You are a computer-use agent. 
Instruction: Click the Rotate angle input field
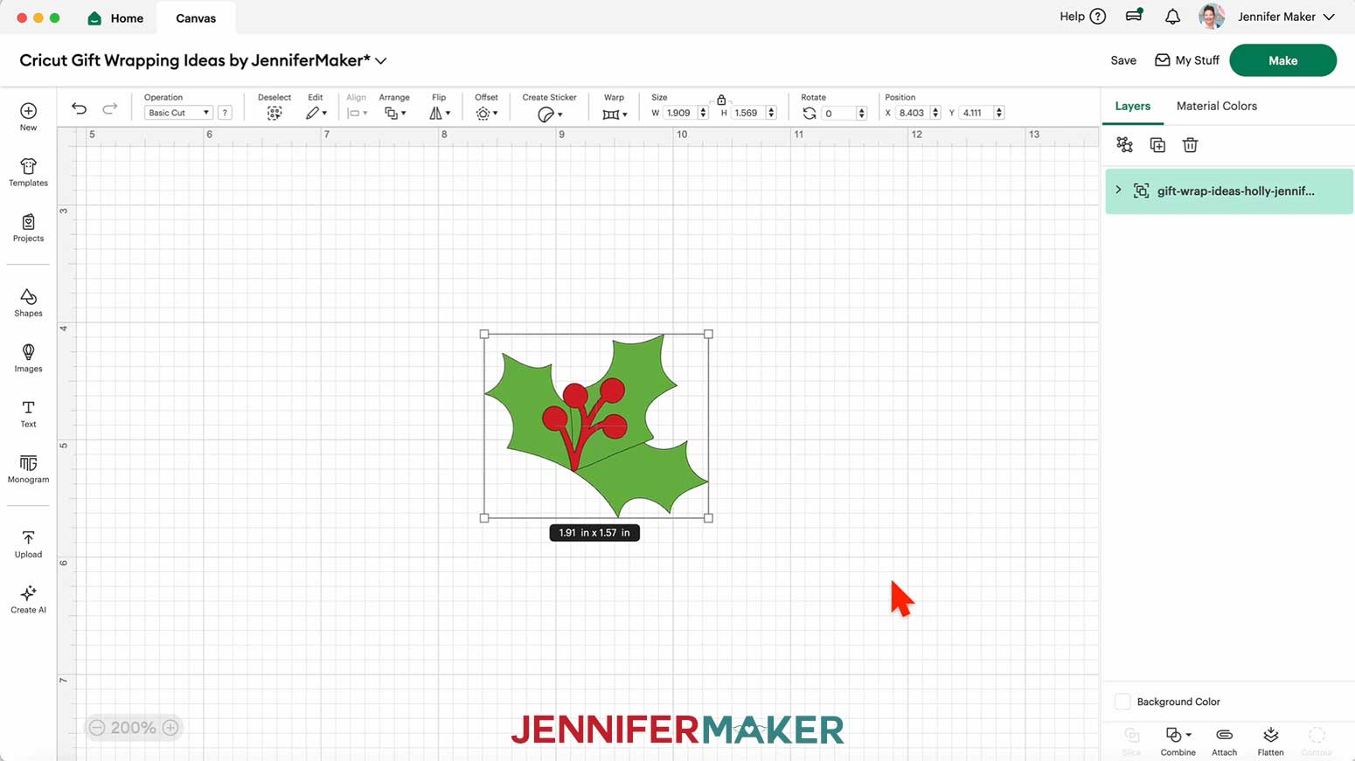click(838, 113)
